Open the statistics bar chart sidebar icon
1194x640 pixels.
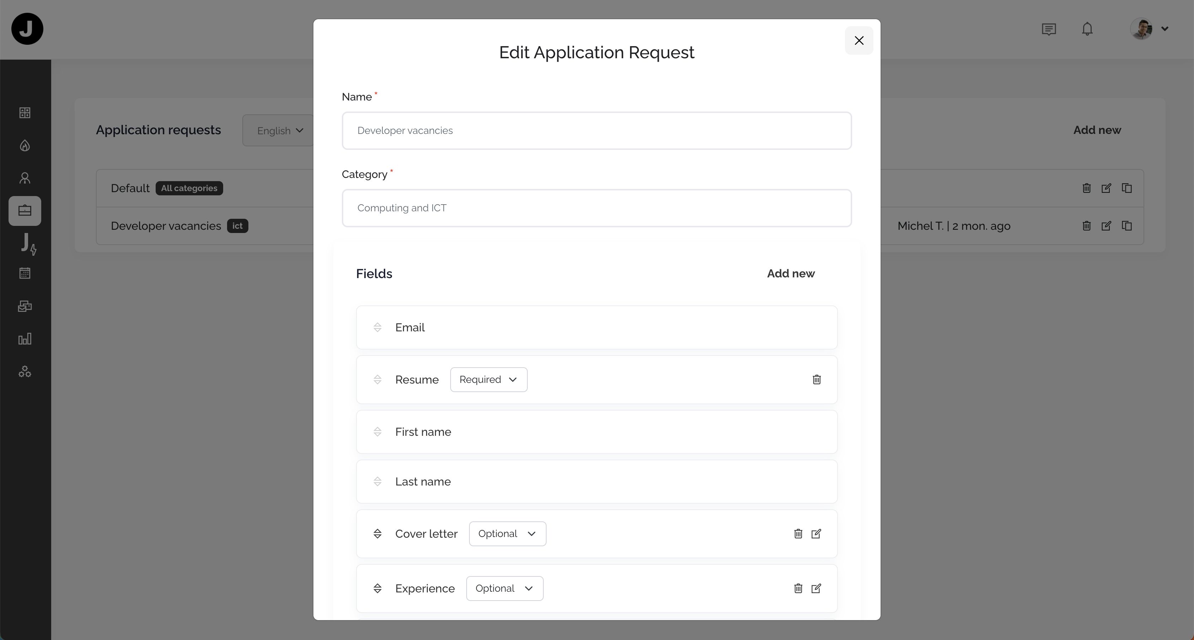click(25, 339)
